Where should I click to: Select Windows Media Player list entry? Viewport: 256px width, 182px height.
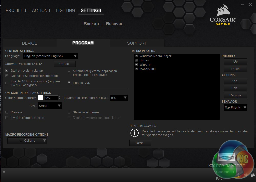click(x=155, y=56)
